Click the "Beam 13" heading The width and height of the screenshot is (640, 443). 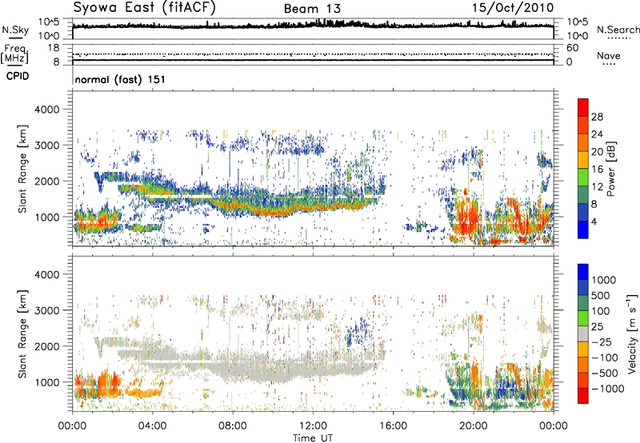pos(312,9)
